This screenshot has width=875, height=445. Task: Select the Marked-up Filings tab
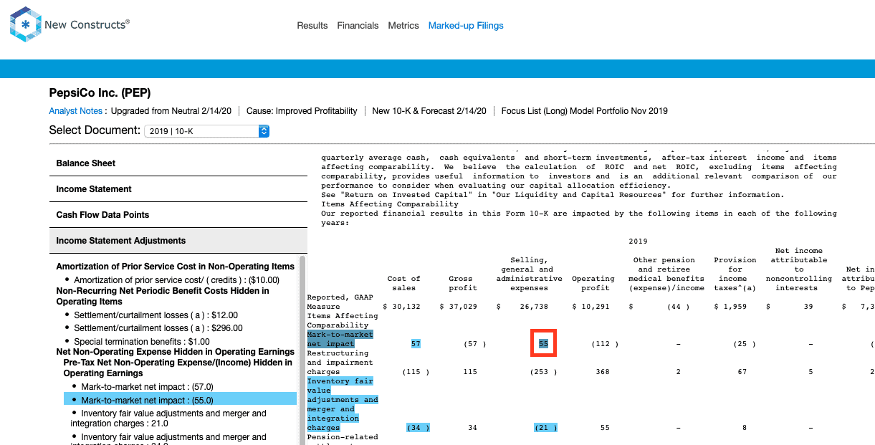click(x=466, y=26)
